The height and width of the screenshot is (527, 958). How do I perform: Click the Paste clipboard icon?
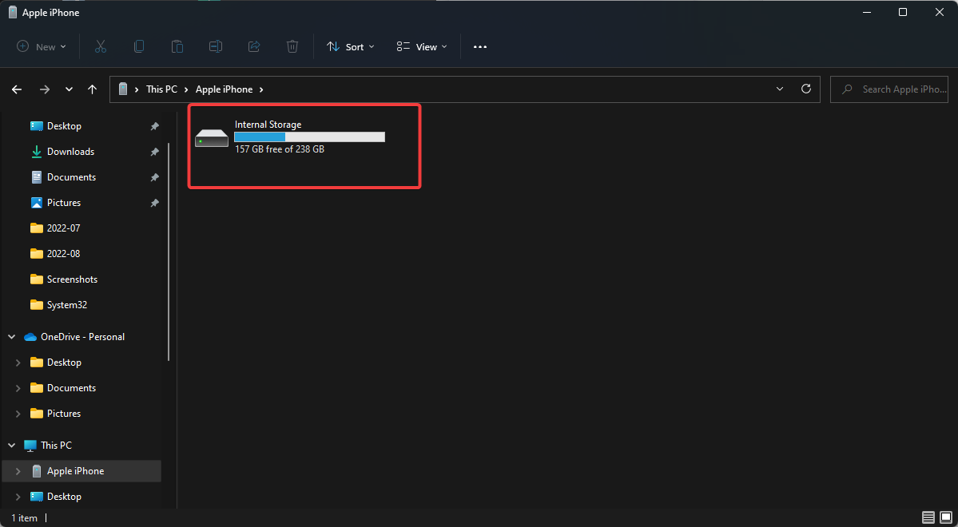(177, 46)
